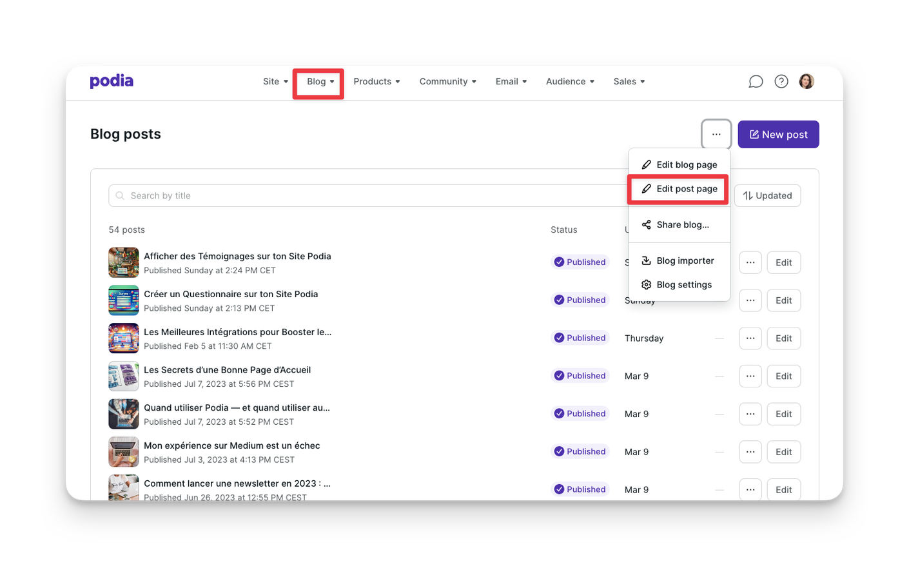Select Edit post page menu item

[x=679, y=189]
